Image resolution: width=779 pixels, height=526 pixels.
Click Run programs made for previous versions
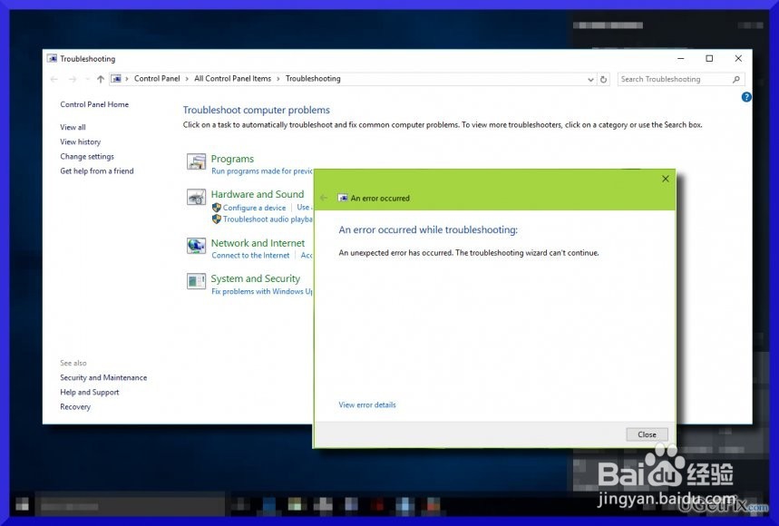click(262, 170)
